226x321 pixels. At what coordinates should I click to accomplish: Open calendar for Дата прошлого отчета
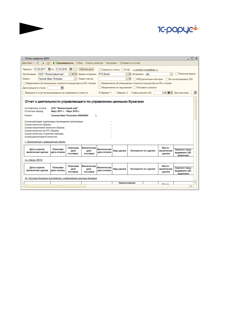coord(62,88)
